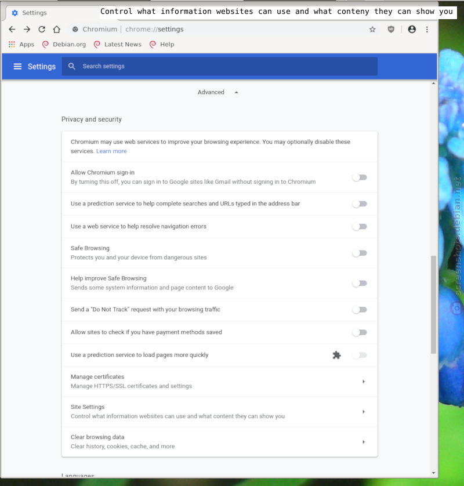The image size is (464, 486).
Task: Toggle prediction service for searches and URLs
Action: pos(360,204)
